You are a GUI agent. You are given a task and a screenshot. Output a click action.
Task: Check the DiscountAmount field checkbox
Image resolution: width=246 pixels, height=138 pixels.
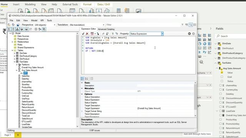(220, 98)
